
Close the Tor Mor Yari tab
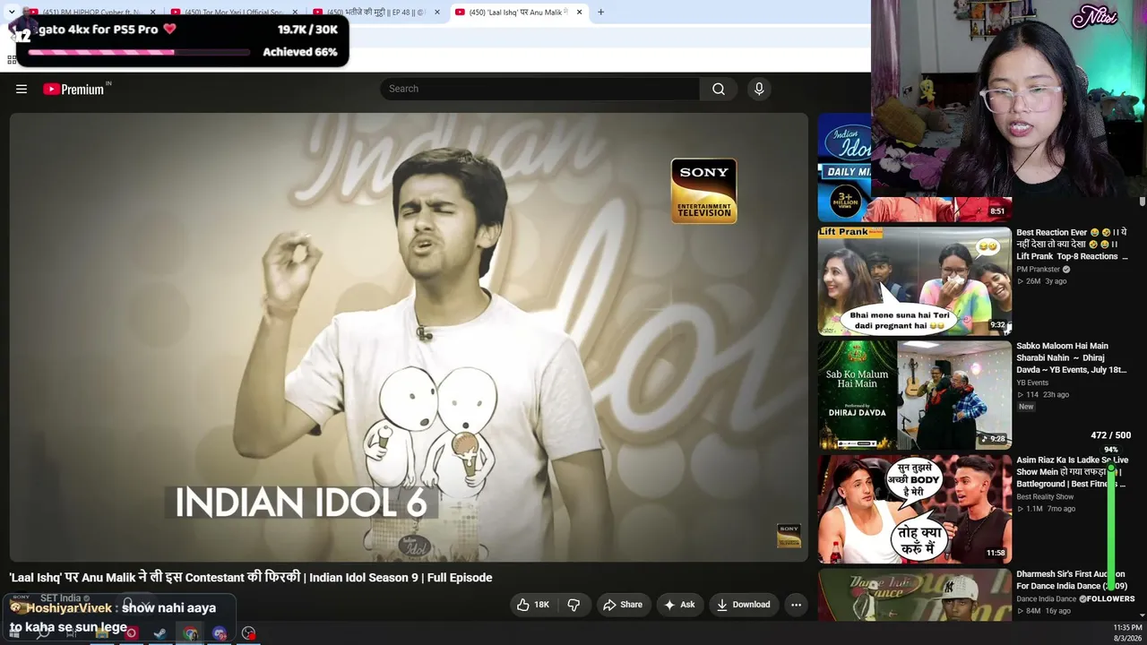pos(295,13)
